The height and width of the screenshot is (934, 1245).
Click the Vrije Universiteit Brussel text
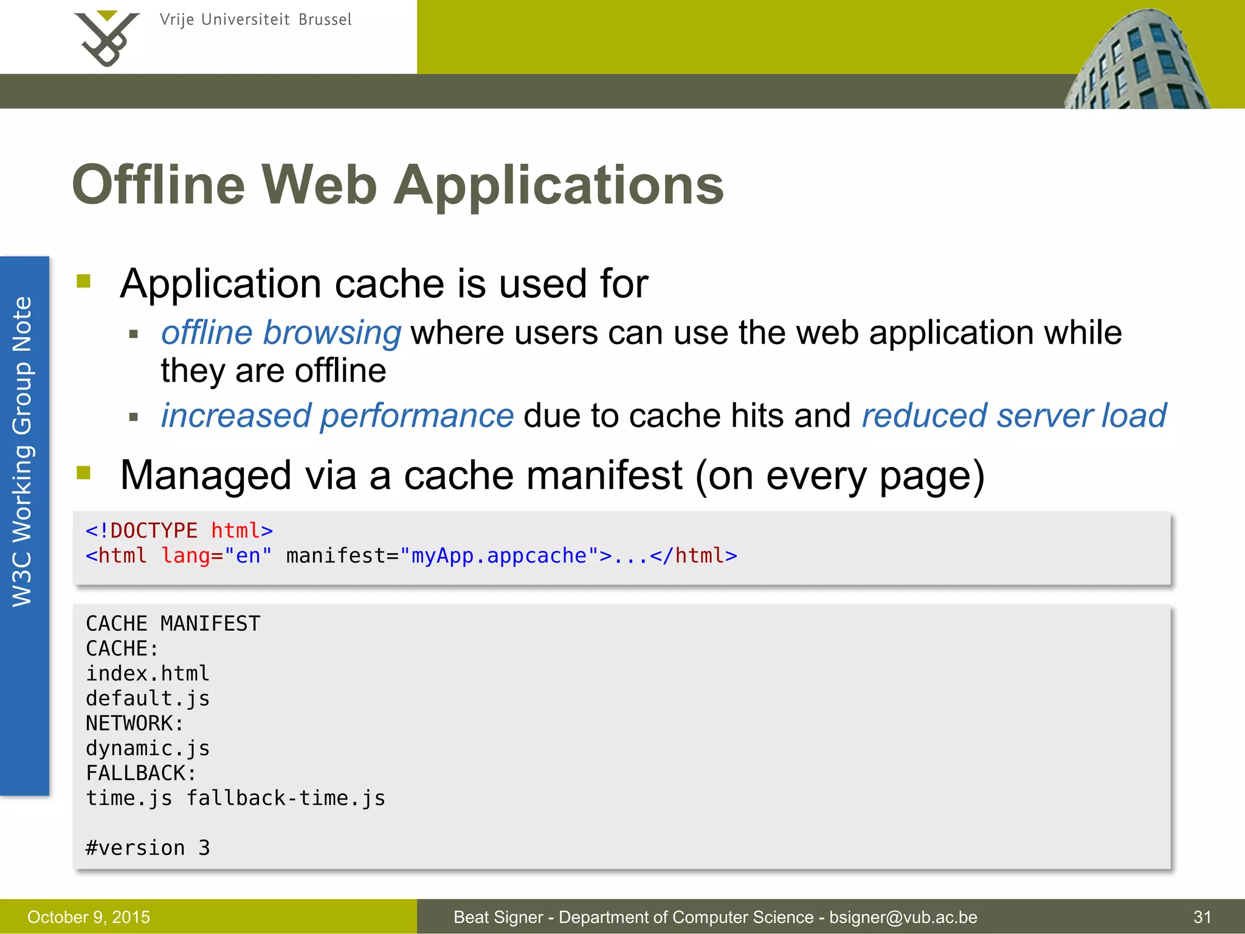point(255,20)
